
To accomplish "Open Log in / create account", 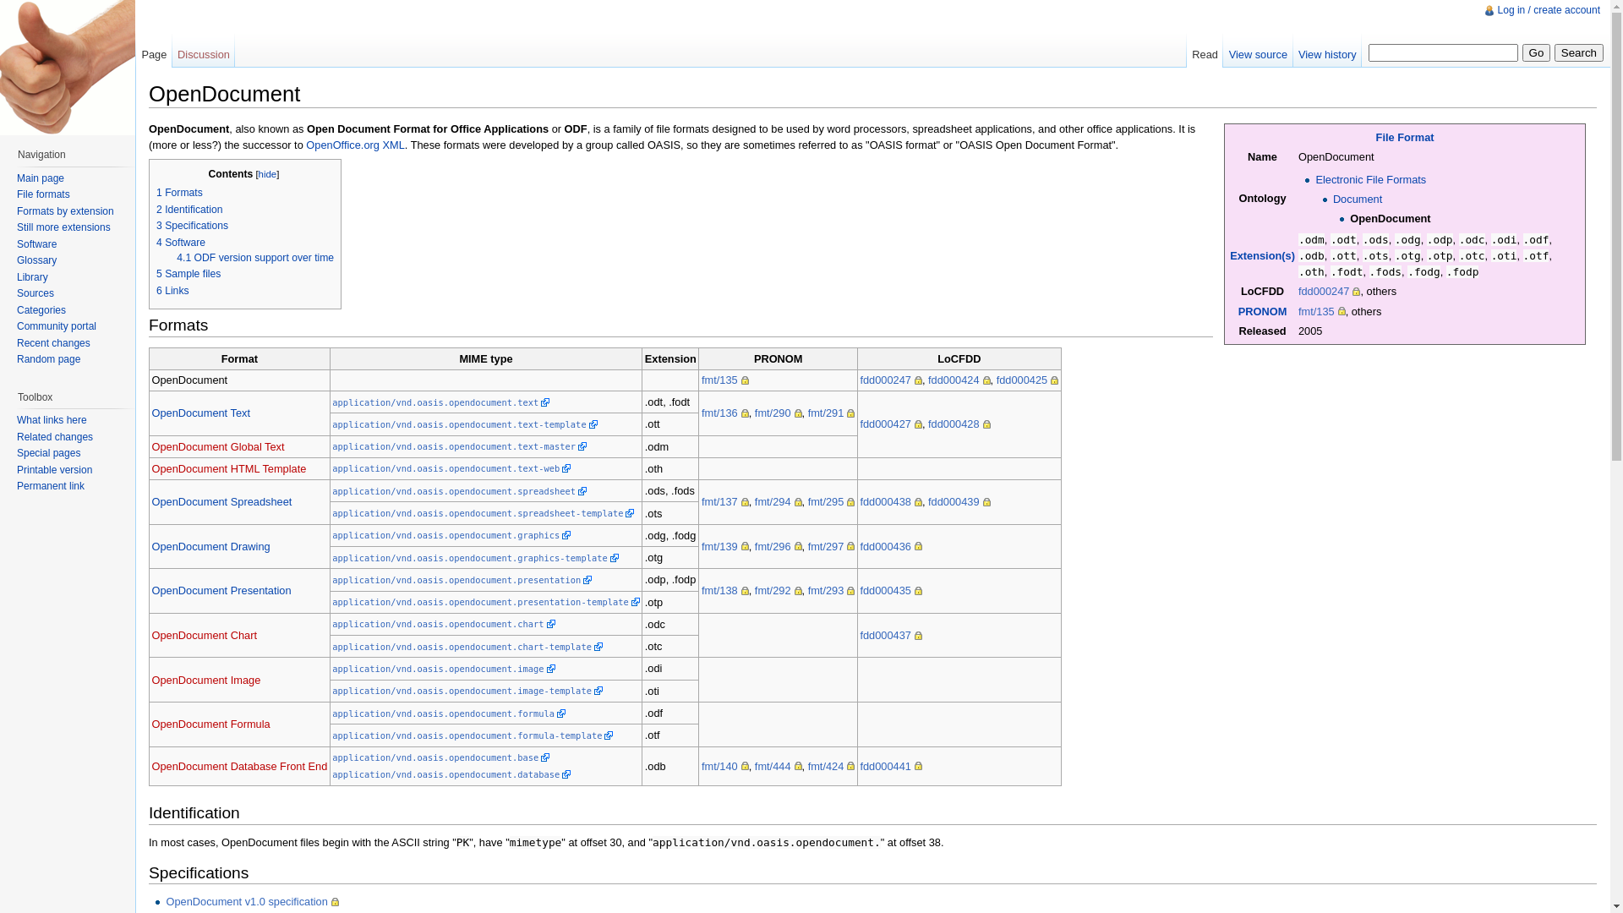I will click(x=1548, y=10).
